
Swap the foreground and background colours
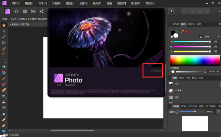177,32
